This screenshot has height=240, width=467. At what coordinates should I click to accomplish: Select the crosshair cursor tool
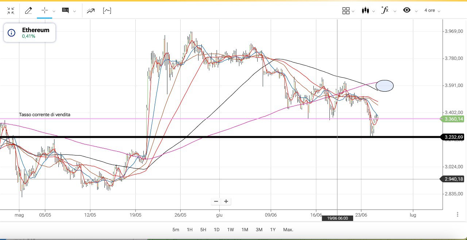[45, 11]
